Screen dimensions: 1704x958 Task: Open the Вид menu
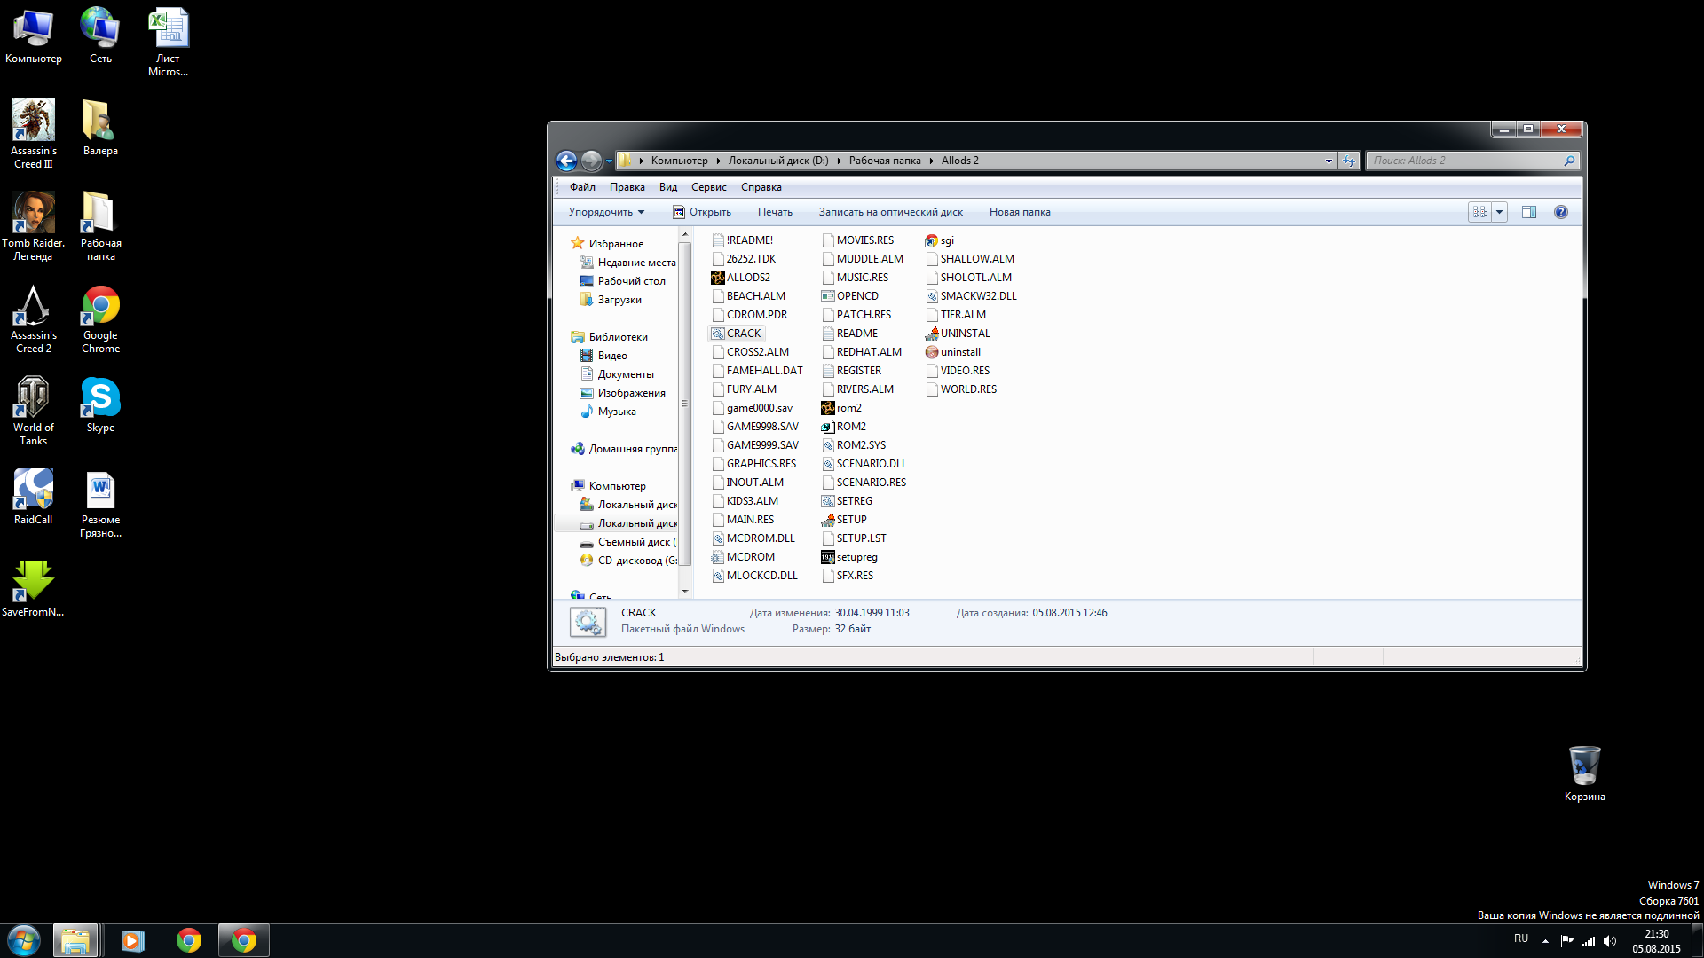pyautogui.click(x=667, y=187)
